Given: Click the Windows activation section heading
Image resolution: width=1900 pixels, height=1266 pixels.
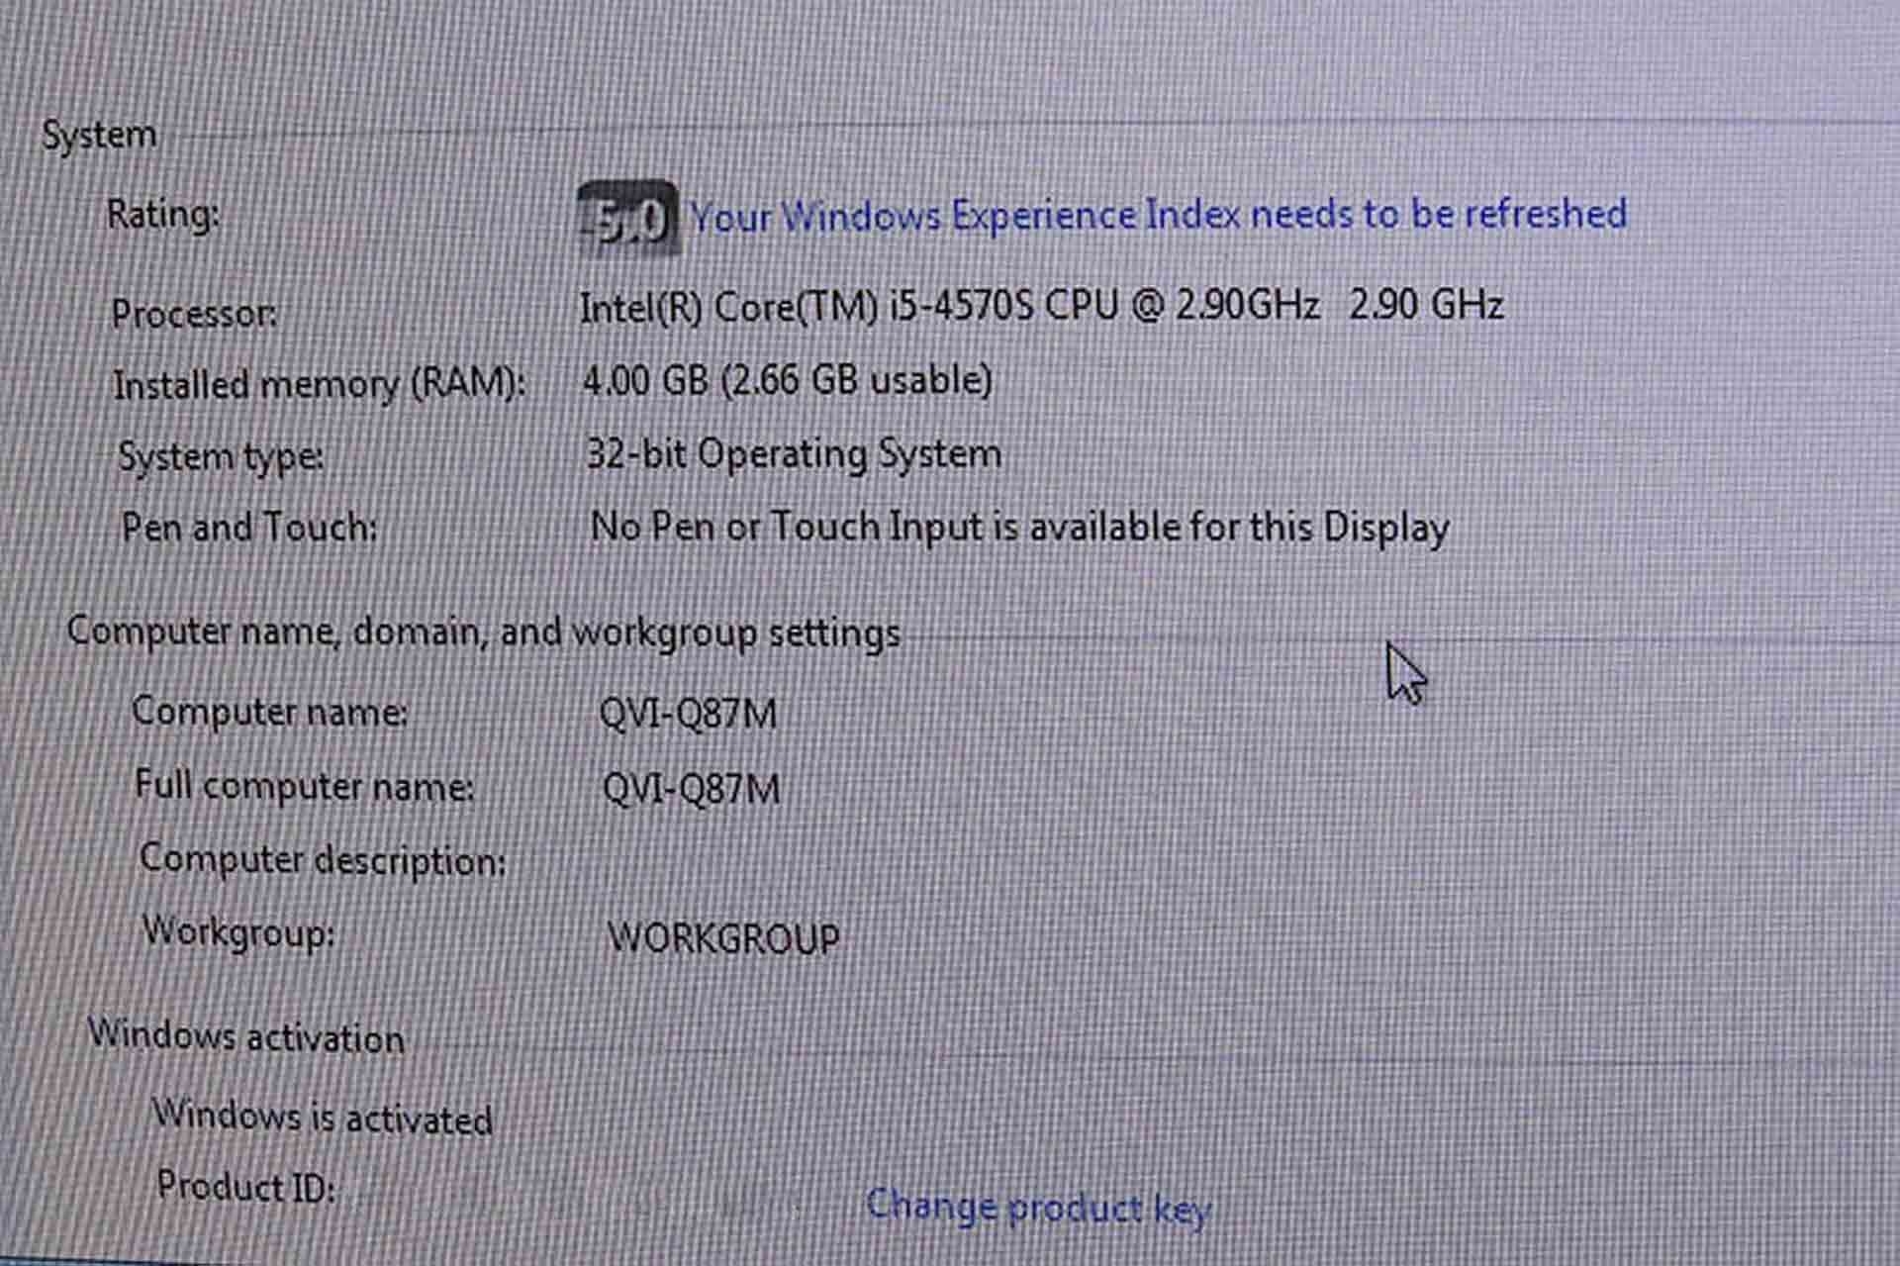Looking at the screenshot, I should tap(246, 1036).
